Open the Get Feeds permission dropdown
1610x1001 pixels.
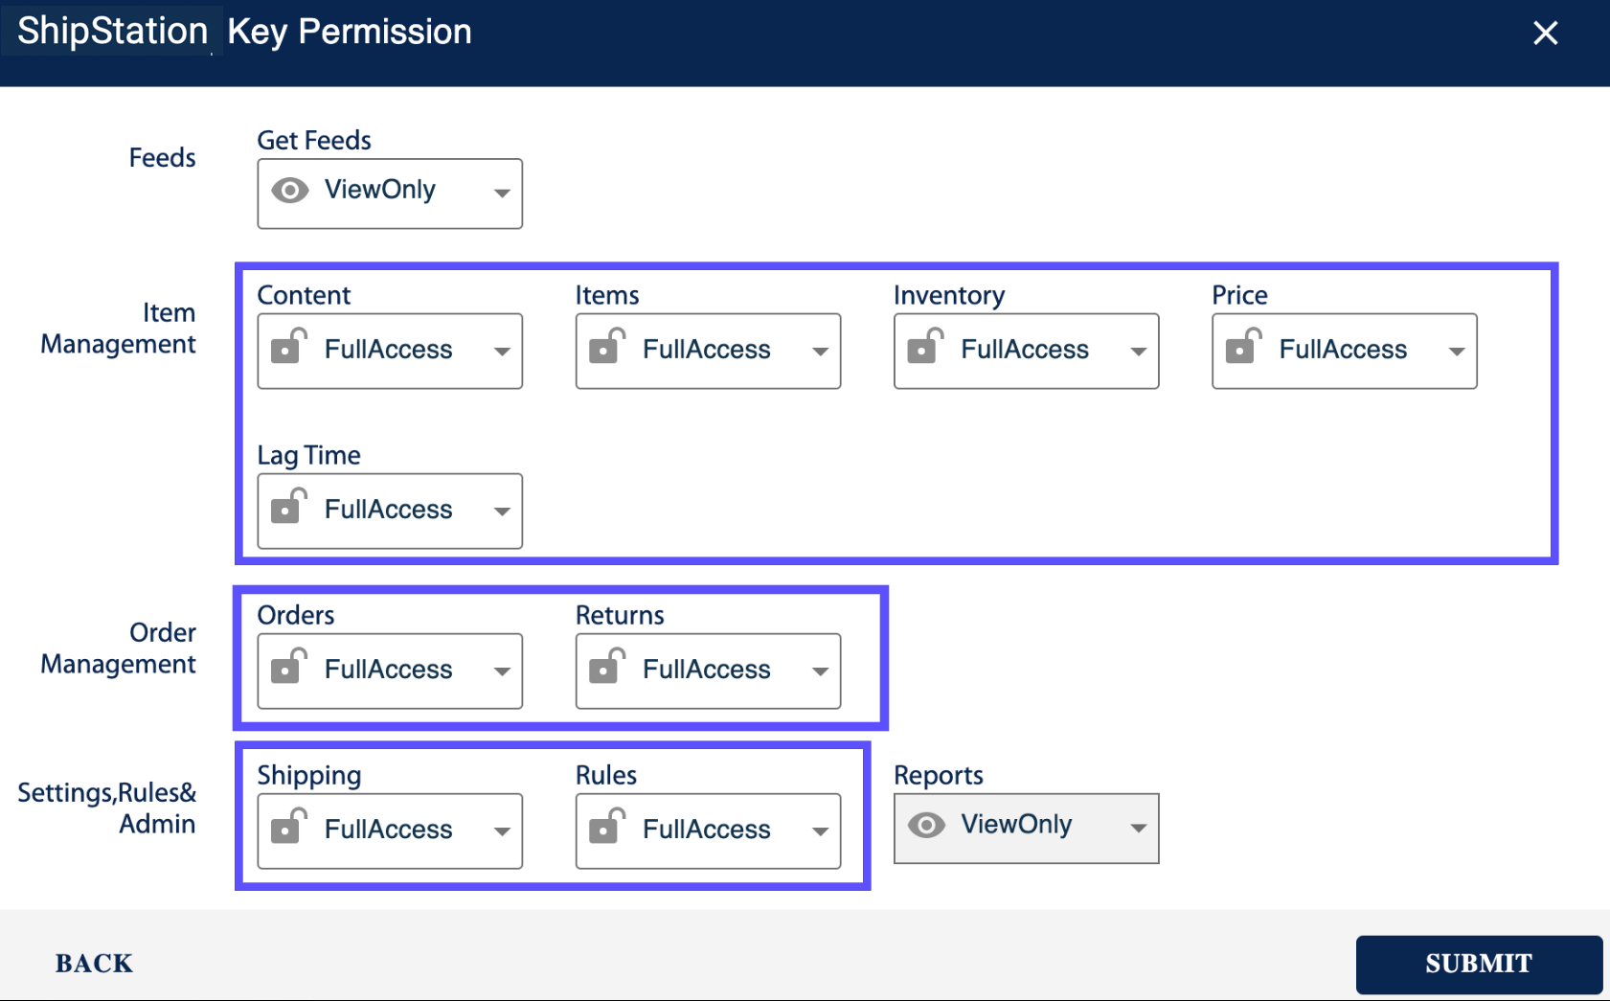(503, 193)
